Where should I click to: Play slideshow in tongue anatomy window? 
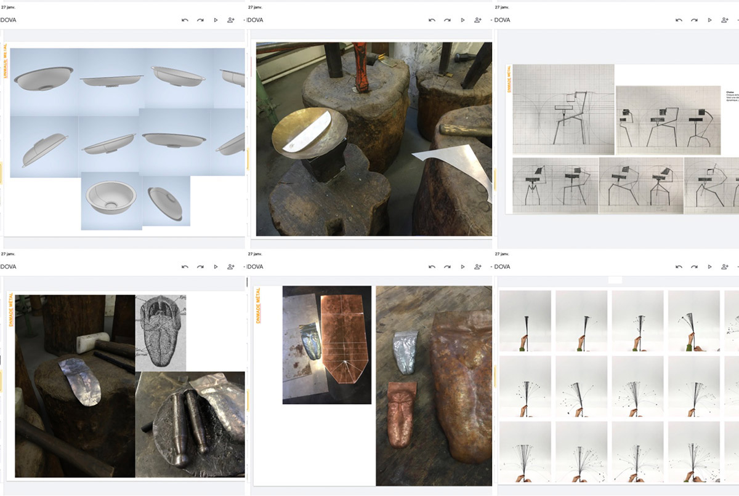pos(216,266)
